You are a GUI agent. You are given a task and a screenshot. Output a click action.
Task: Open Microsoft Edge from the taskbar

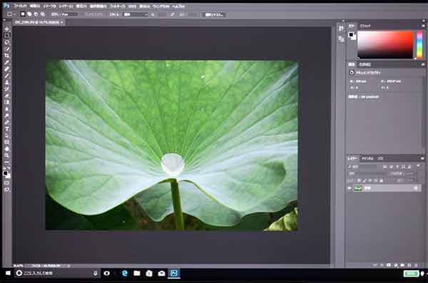pos(124,273)
